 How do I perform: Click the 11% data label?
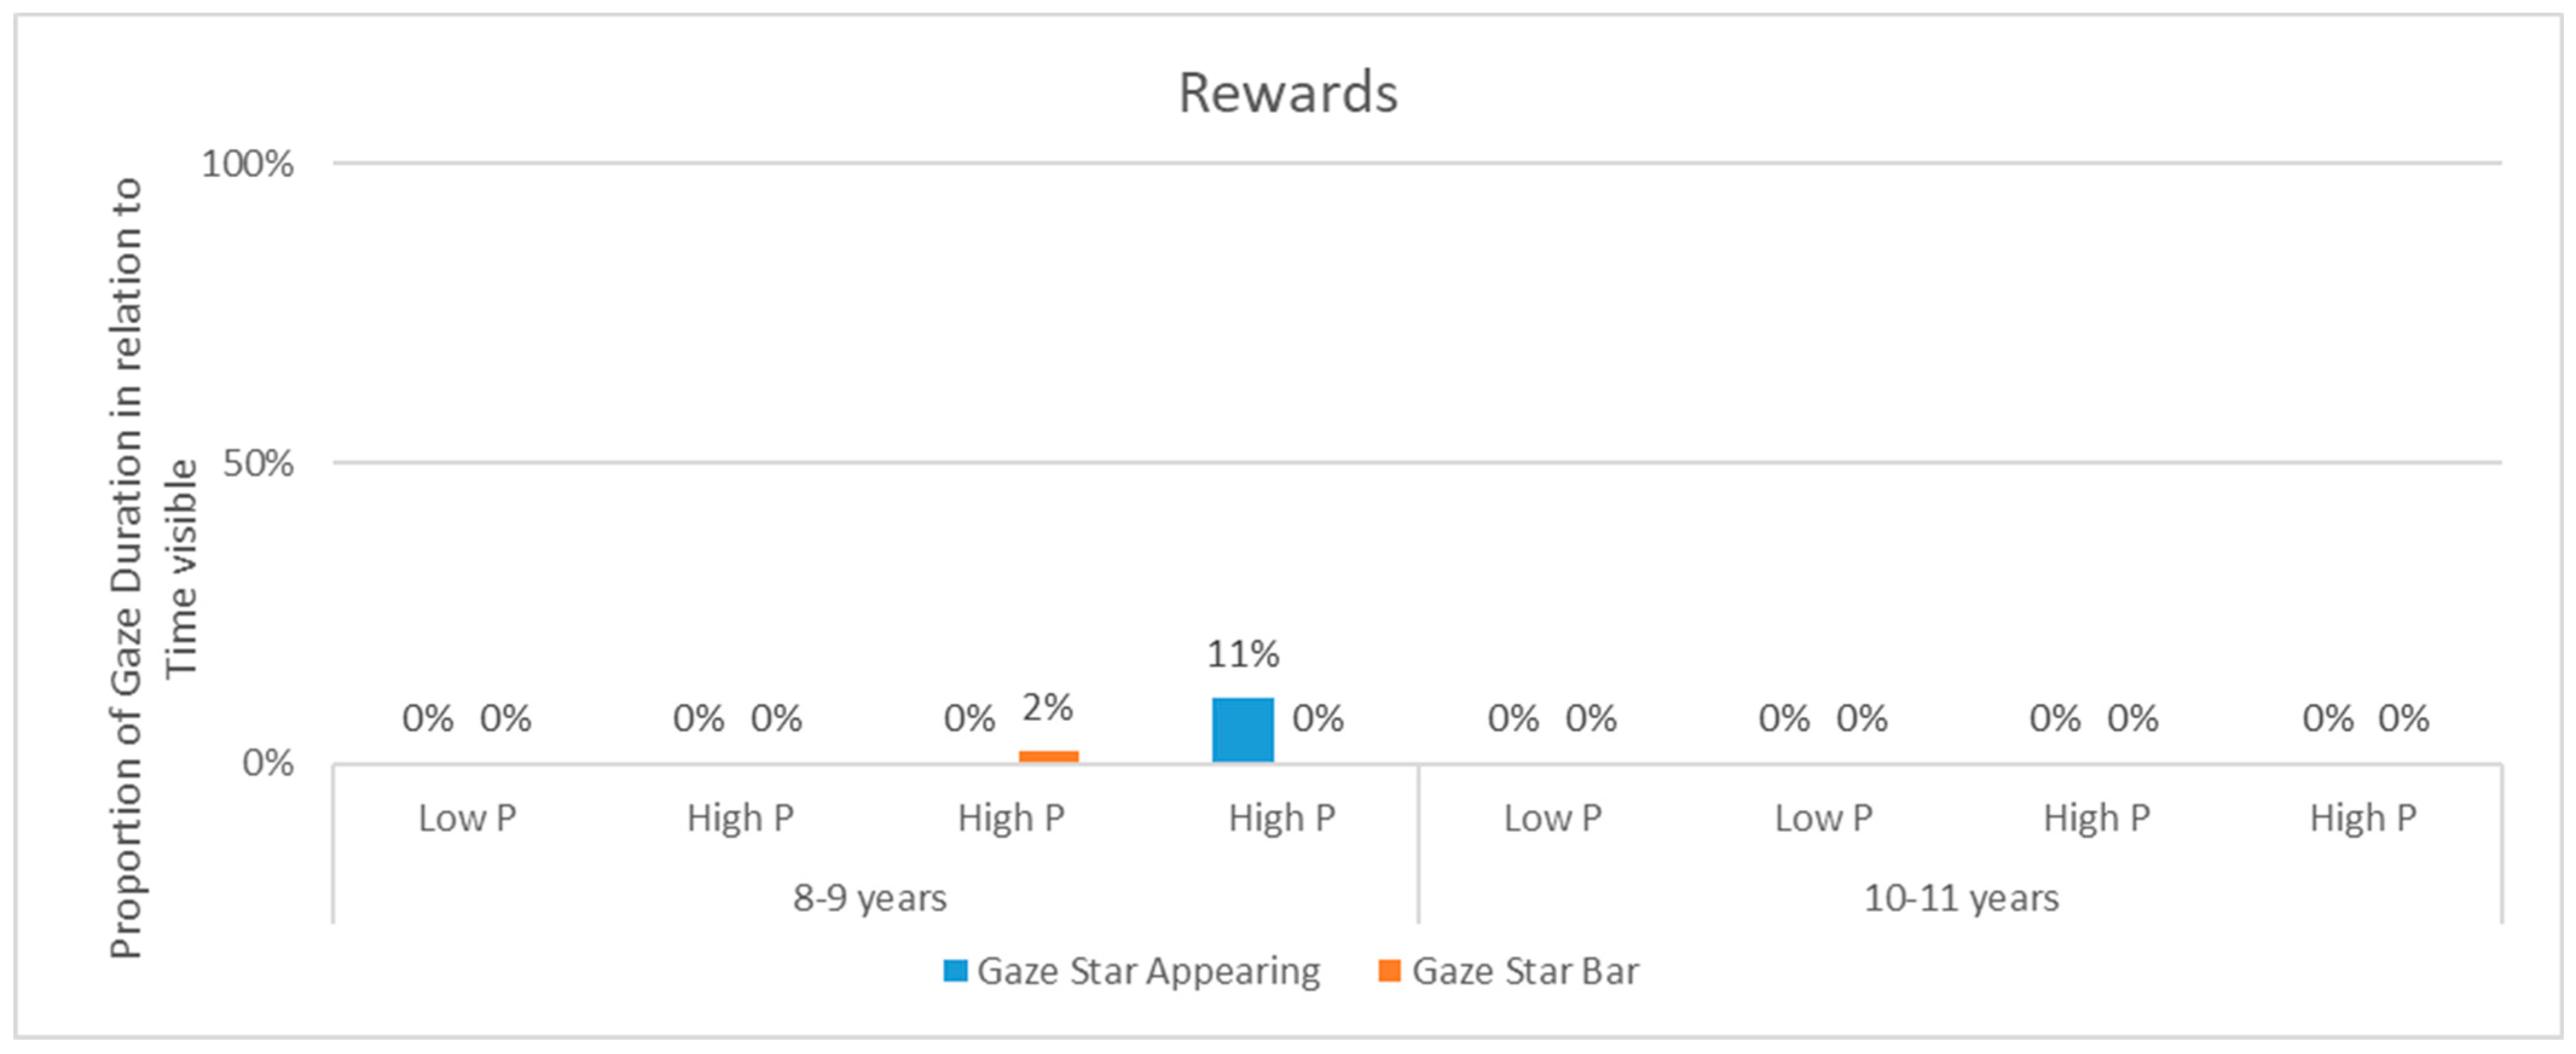1242,654
